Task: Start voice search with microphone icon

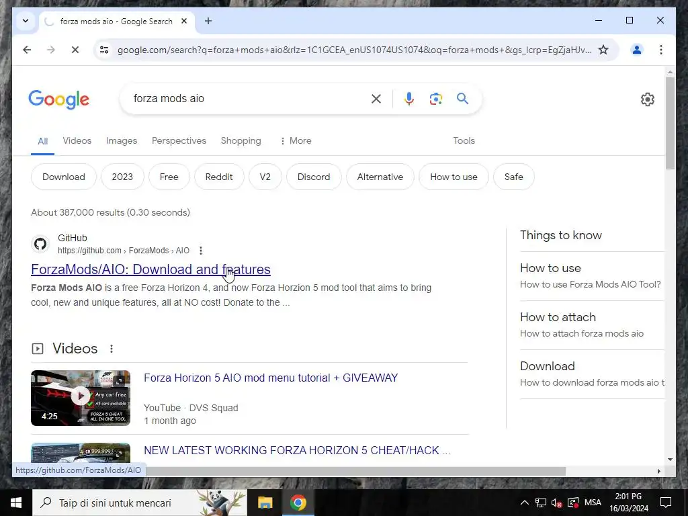Action: coord(409,99)
